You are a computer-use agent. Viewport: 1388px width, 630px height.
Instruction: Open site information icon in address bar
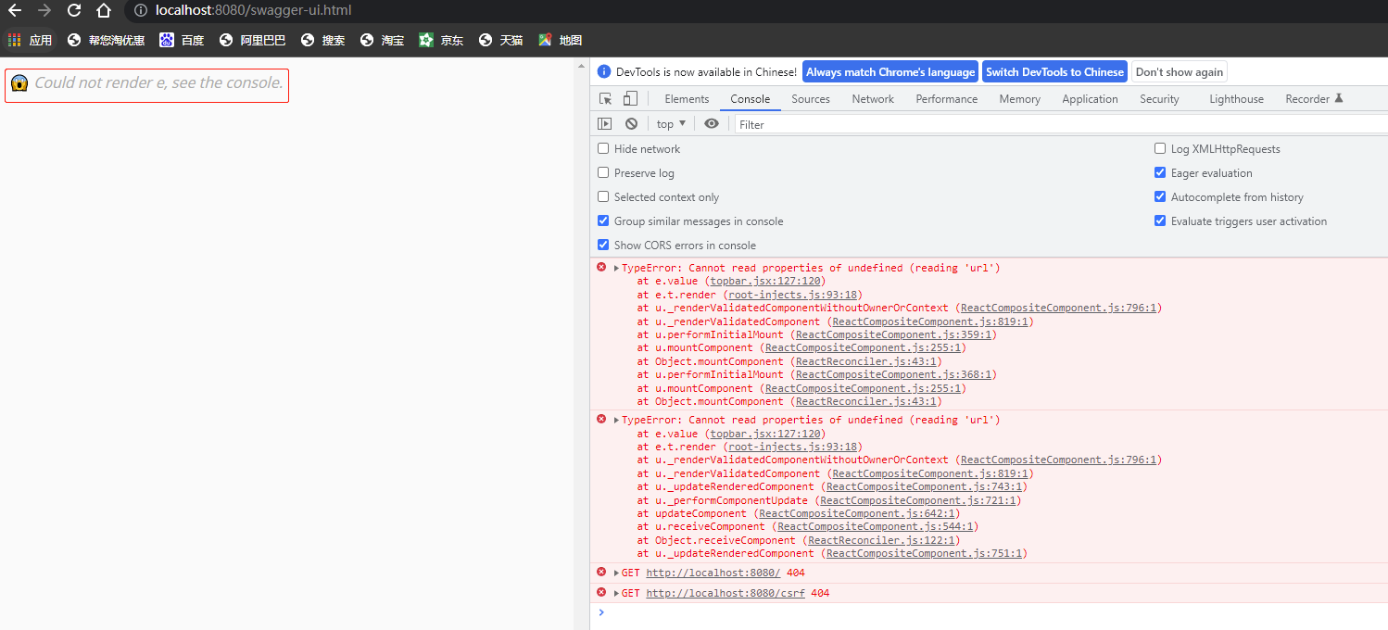(x=140, y=11)
